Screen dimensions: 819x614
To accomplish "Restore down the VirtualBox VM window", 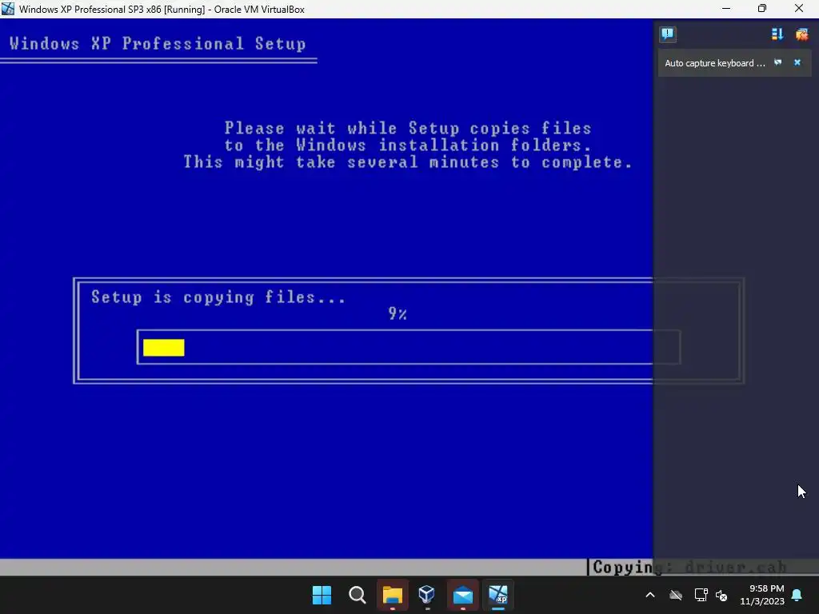I will [x=762, y=9].
